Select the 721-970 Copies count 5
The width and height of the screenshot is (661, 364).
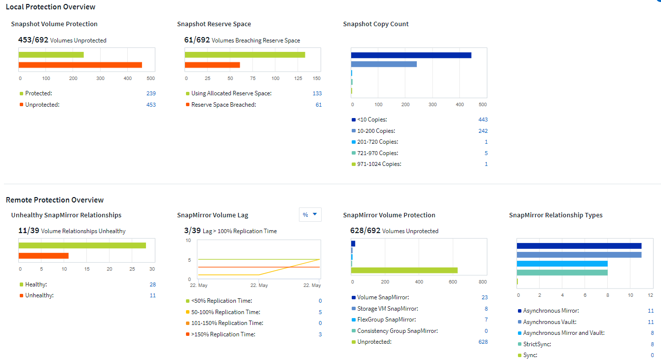tap(486, 153)
